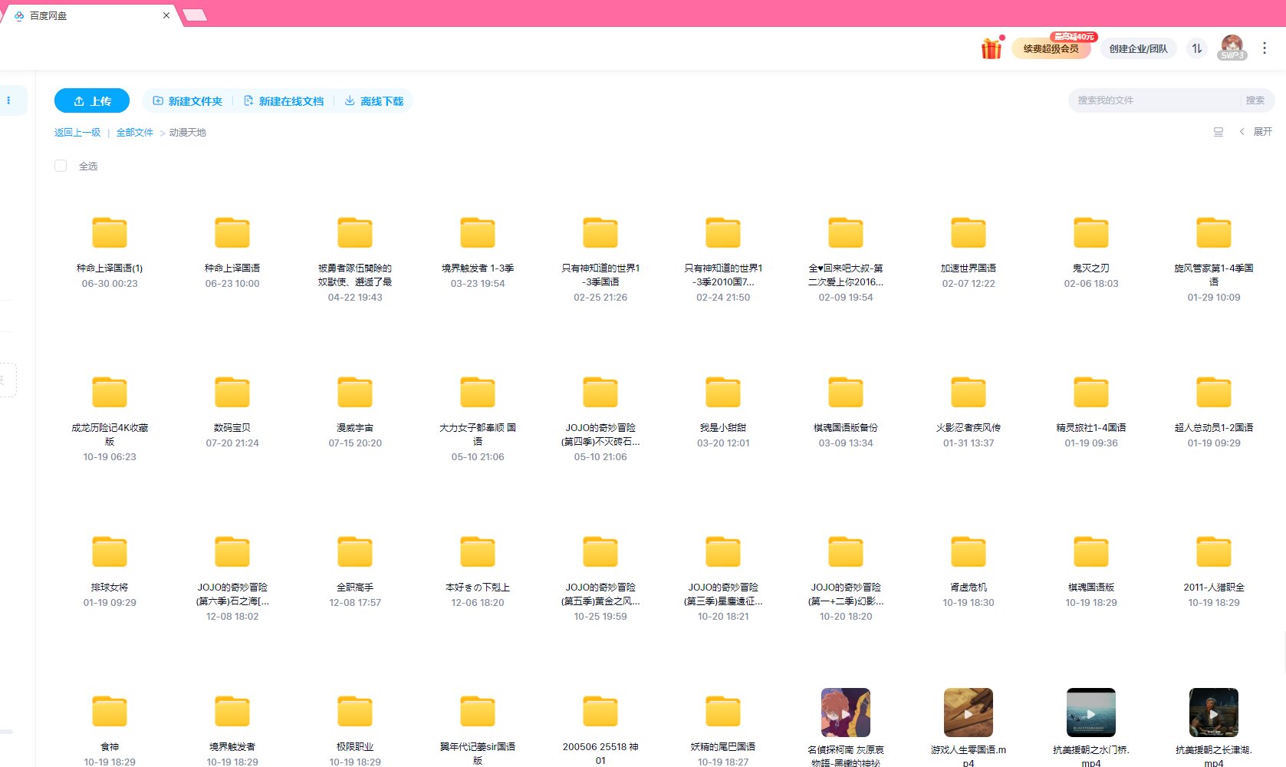
Task: Open folder 精灵旅社1-4国语
Action: [1091, 393]
